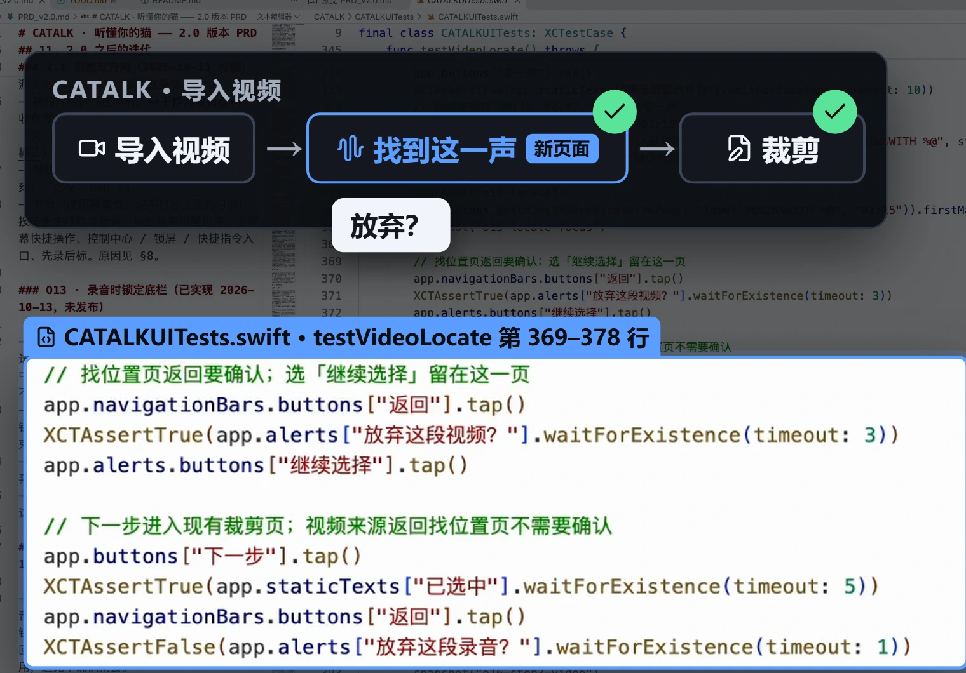The width and height of the screenshot is (966, 673).
Task: Click the 找到这一声 step card label
Action: point(444,150)
